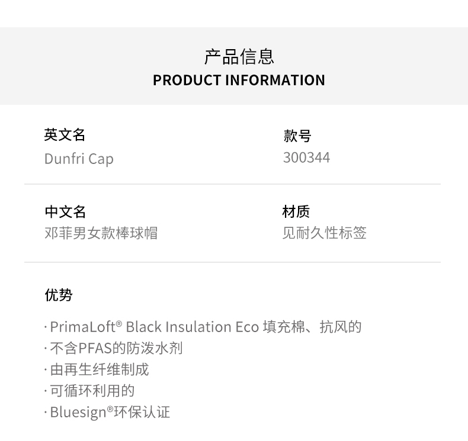Click the style number 300344
The height and width of the screenshot is (441, 468).
coord(306,157)
